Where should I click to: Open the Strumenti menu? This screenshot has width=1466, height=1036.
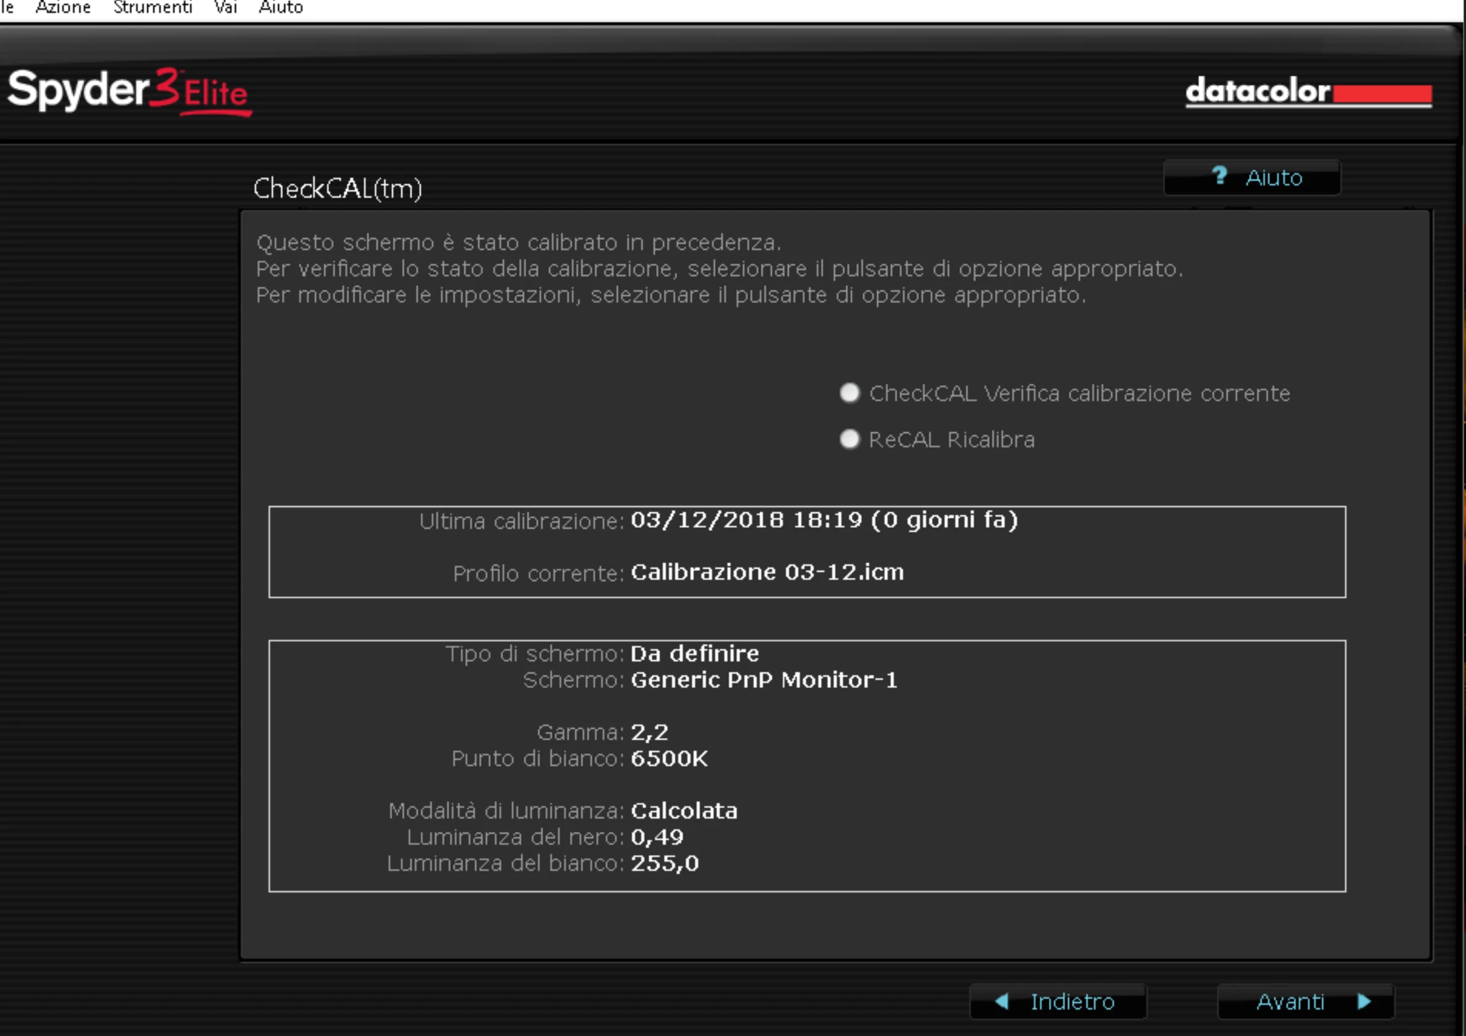point(152,7)
